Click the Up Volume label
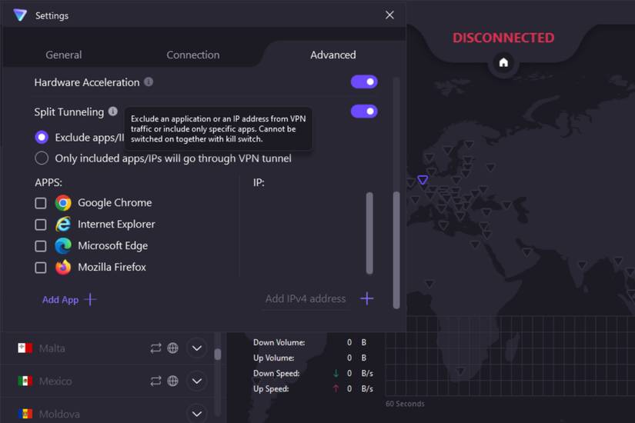Screen dimensions: 635x423 click(274, 358)
